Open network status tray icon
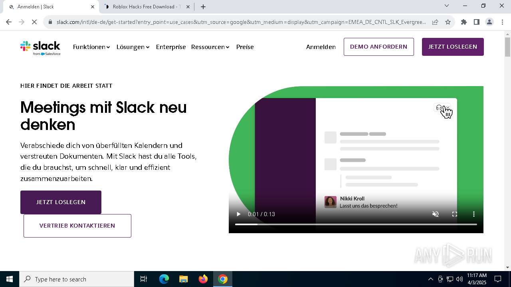 [450, 279]
